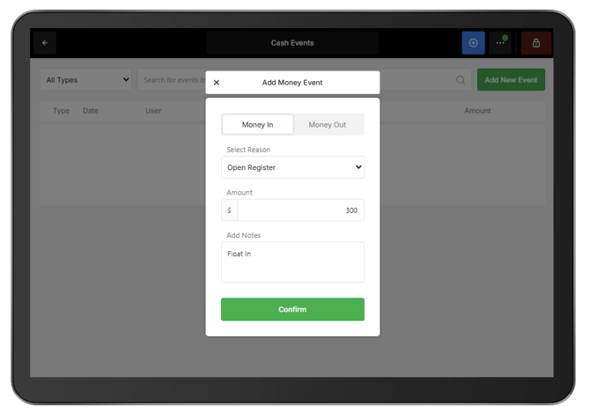This screenshot has height=420, width=590.
Task: Select the Money In option
Action: [x=257, y=124]
